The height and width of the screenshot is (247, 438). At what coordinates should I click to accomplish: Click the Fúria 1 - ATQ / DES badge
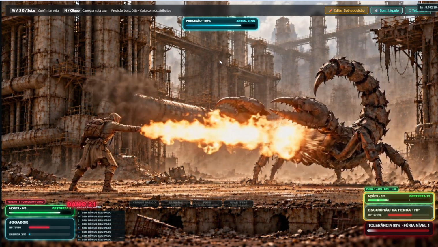[381, 189]
